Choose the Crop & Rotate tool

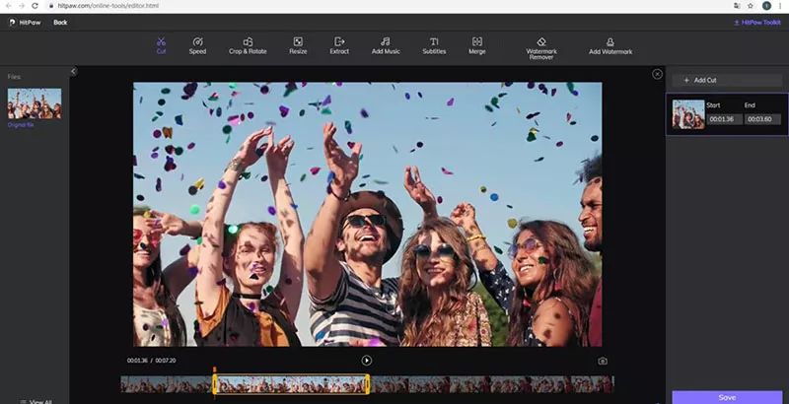coord(248,44)
